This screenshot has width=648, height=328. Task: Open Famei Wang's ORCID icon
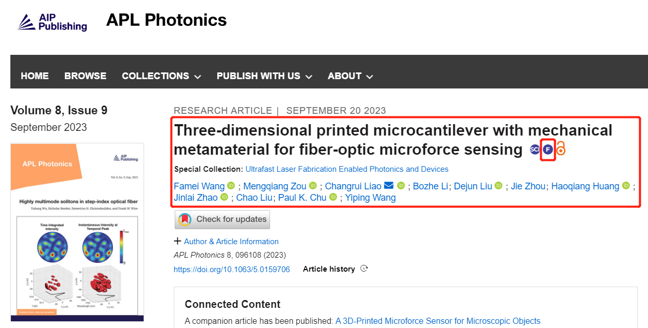(231, 186)
